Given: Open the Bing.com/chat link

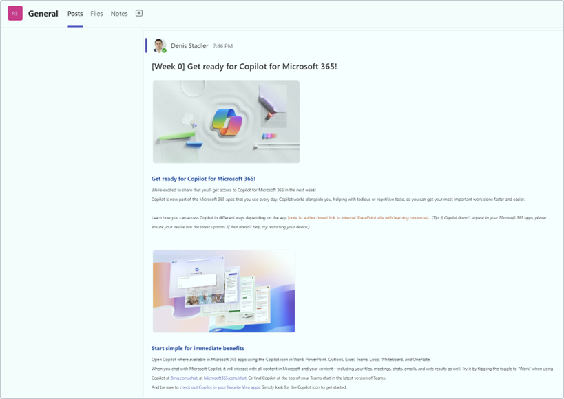Looking at the screenshot, I should [x=184, y=378].
